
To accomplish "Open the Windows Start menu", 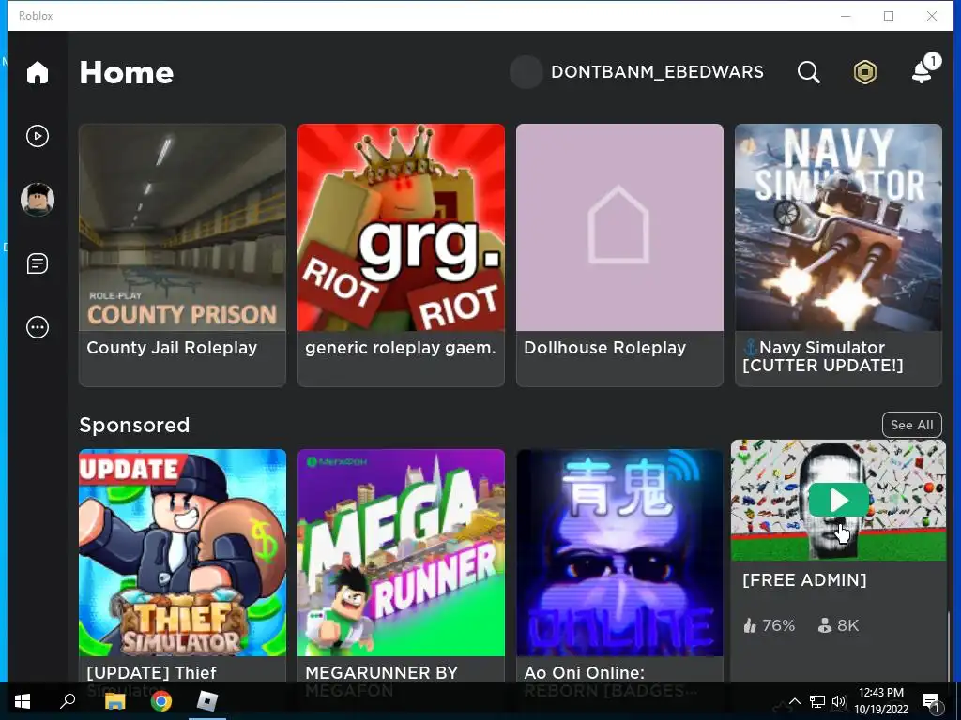I will tap(23, 701).
